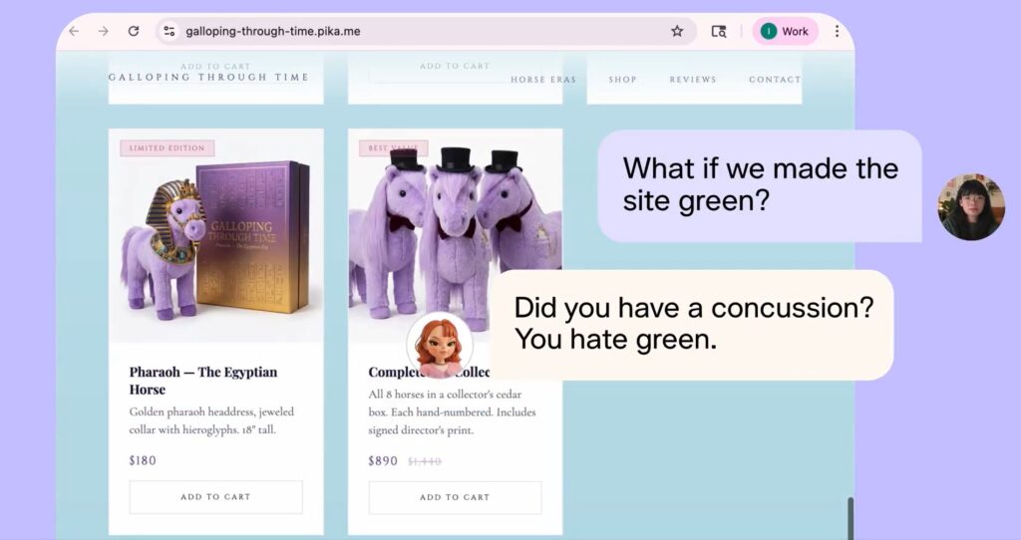Click the page's vertical scrollbar thumb
The height and width of the screenshot is (540, 1021).
pos(850,516)
